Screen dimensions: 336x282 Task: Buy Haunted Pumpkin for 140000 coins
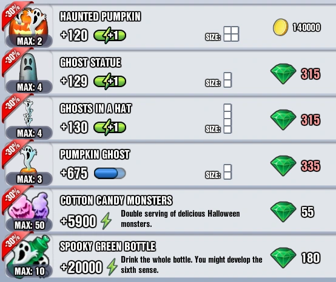tap(297, 27)
